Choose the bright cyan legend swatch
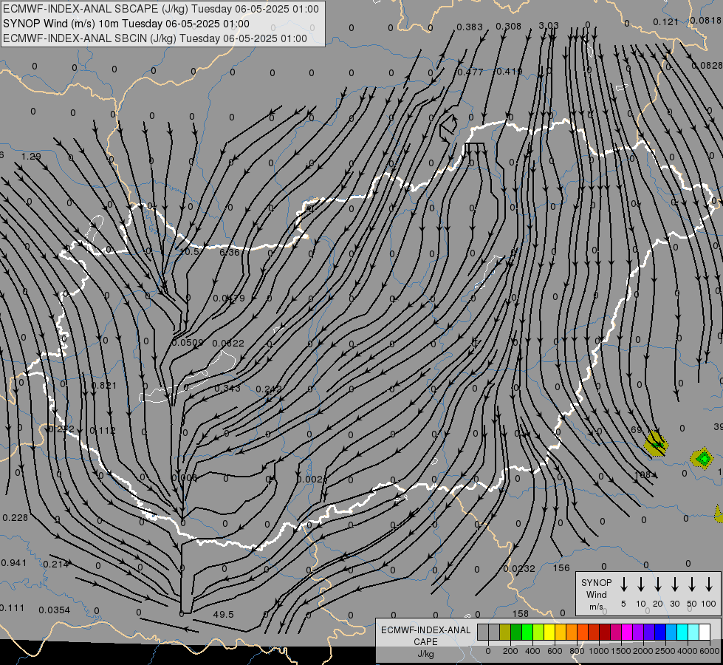 [x=682, y=632]
